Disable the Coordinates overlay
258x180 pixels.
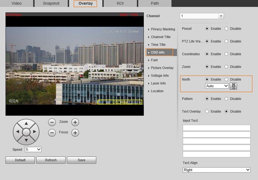(226, 54)
